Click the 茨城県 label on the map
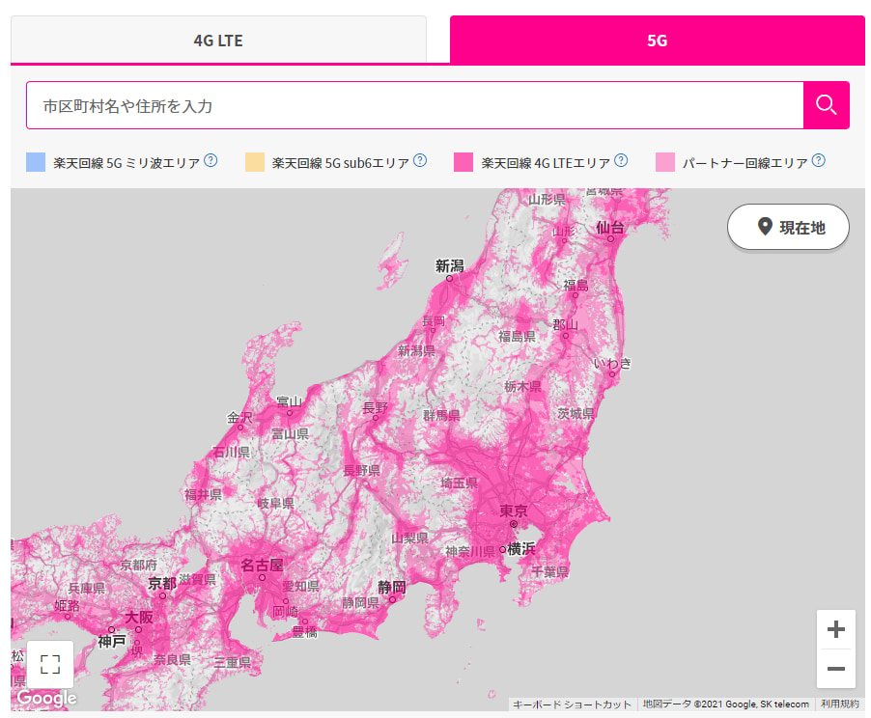This screenshot has width=871, height=718. click(x=576, y=413)
